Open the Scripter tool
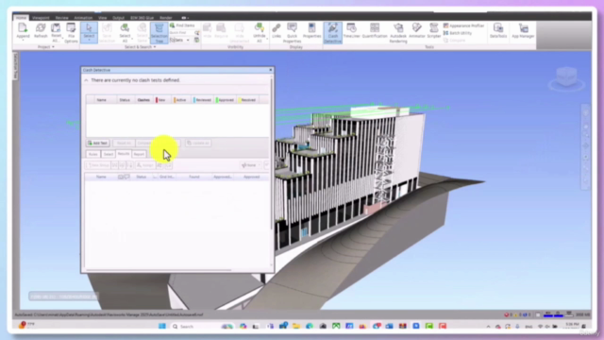Viewport: 604px width, 340px height. tap(434, 30)
